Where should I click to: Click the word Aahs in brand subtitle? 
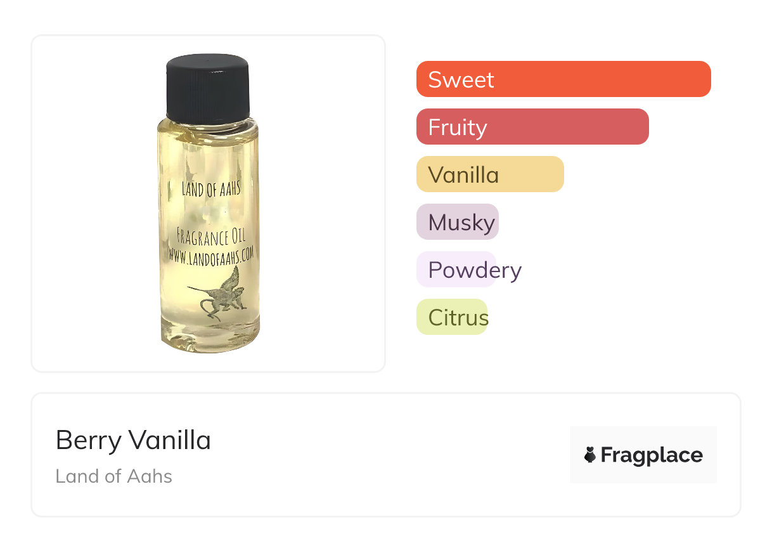tap(153, 476)
